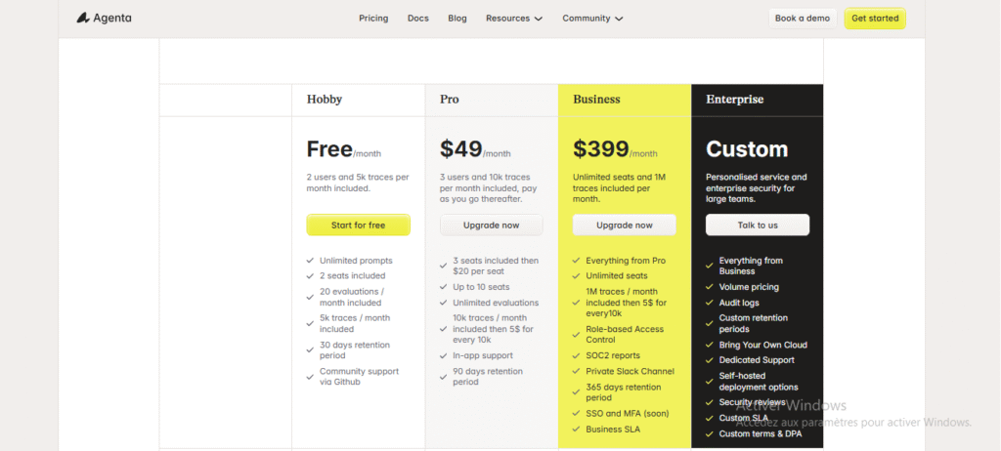Click checkmark icon beside Unlimited prompts
The image size is (1001, 451).
tap(310, 261)
